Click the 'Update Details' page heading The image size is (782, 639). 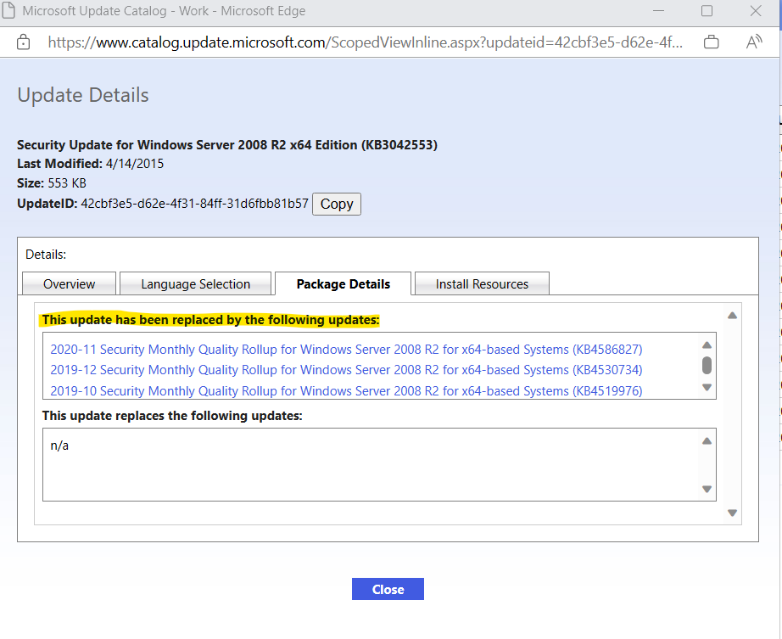point(83,95)
